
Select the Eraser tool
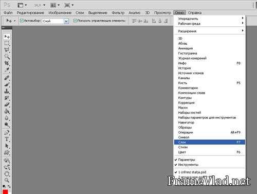(7, 104)
